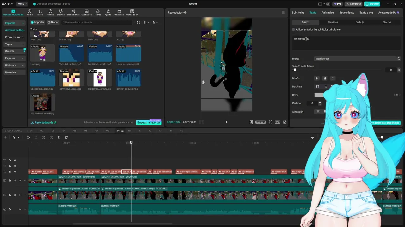Mute the audio track
The image size is (405, 227).
click(x=20, y=209)
